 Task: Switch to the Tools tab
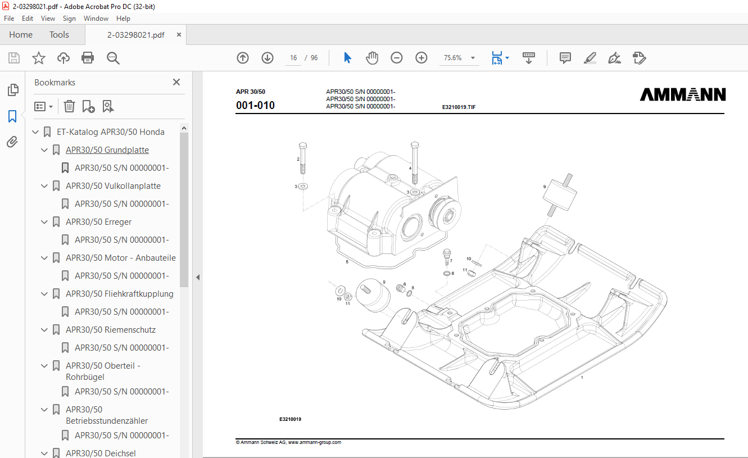click(x=59, y=35)
